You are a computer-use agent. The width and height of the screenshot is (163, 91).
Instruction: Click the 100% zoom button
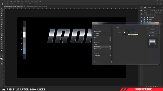pyautogui.click(x=18, y=4)
